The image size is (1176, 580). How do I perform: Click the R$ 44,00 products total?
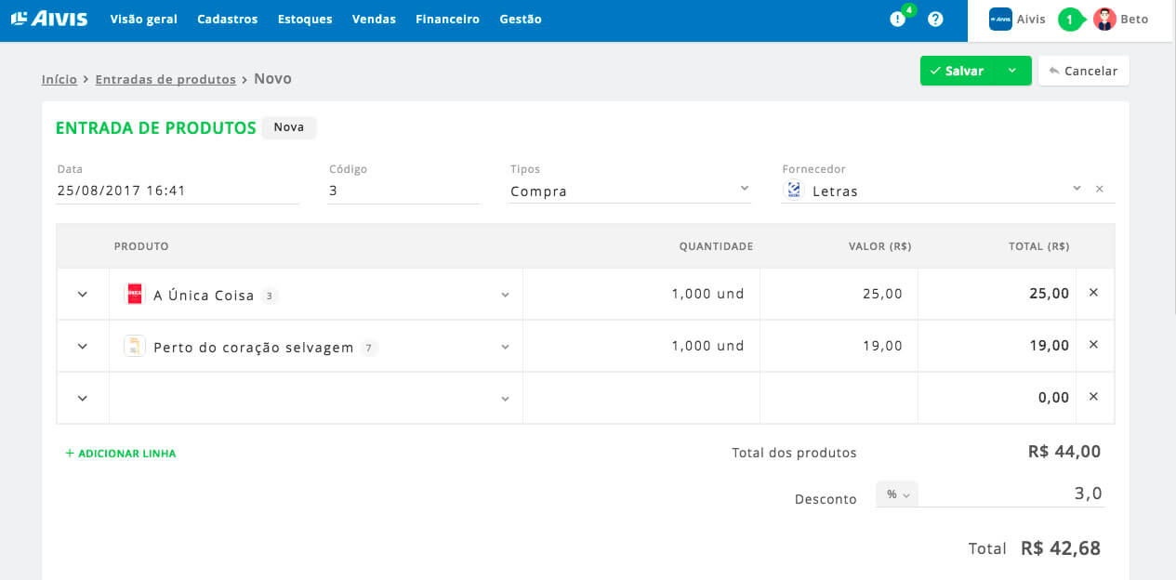1064,452
